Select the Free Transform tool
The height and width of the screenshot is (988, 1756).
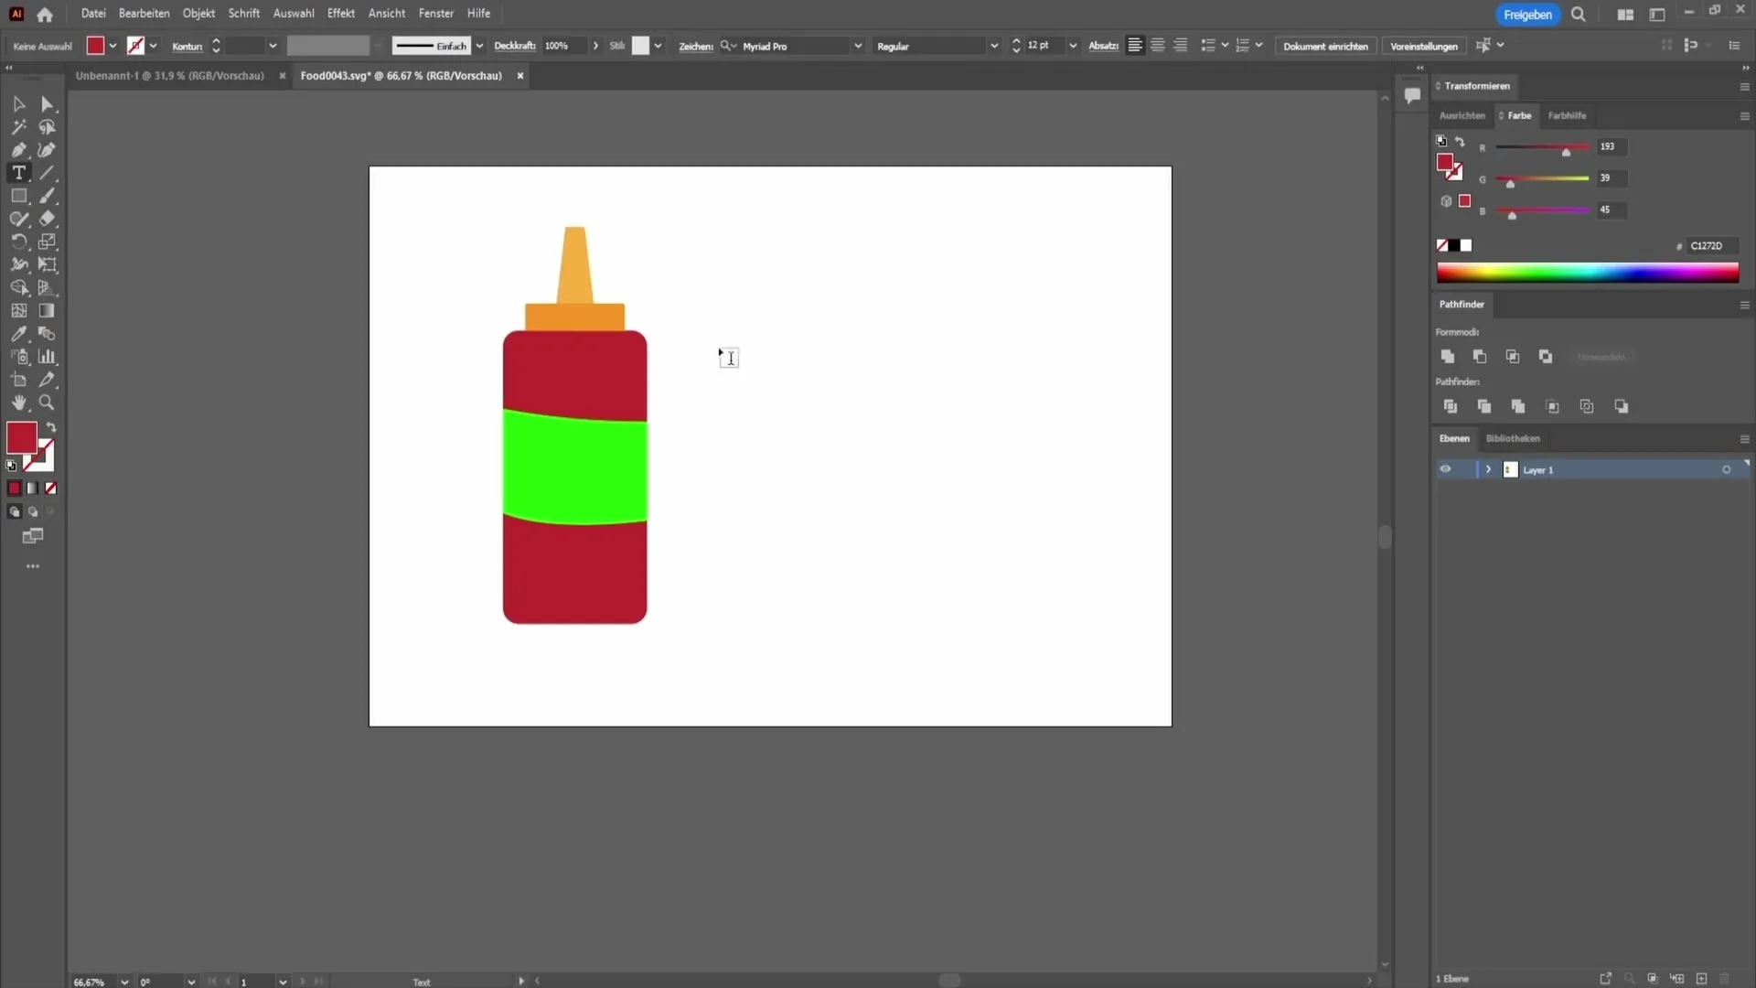tap(48, 264)
